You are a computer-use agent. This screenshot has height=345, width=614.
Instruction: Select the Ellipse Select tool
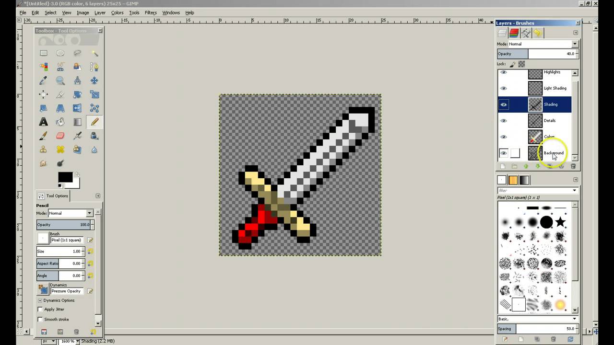60,53
